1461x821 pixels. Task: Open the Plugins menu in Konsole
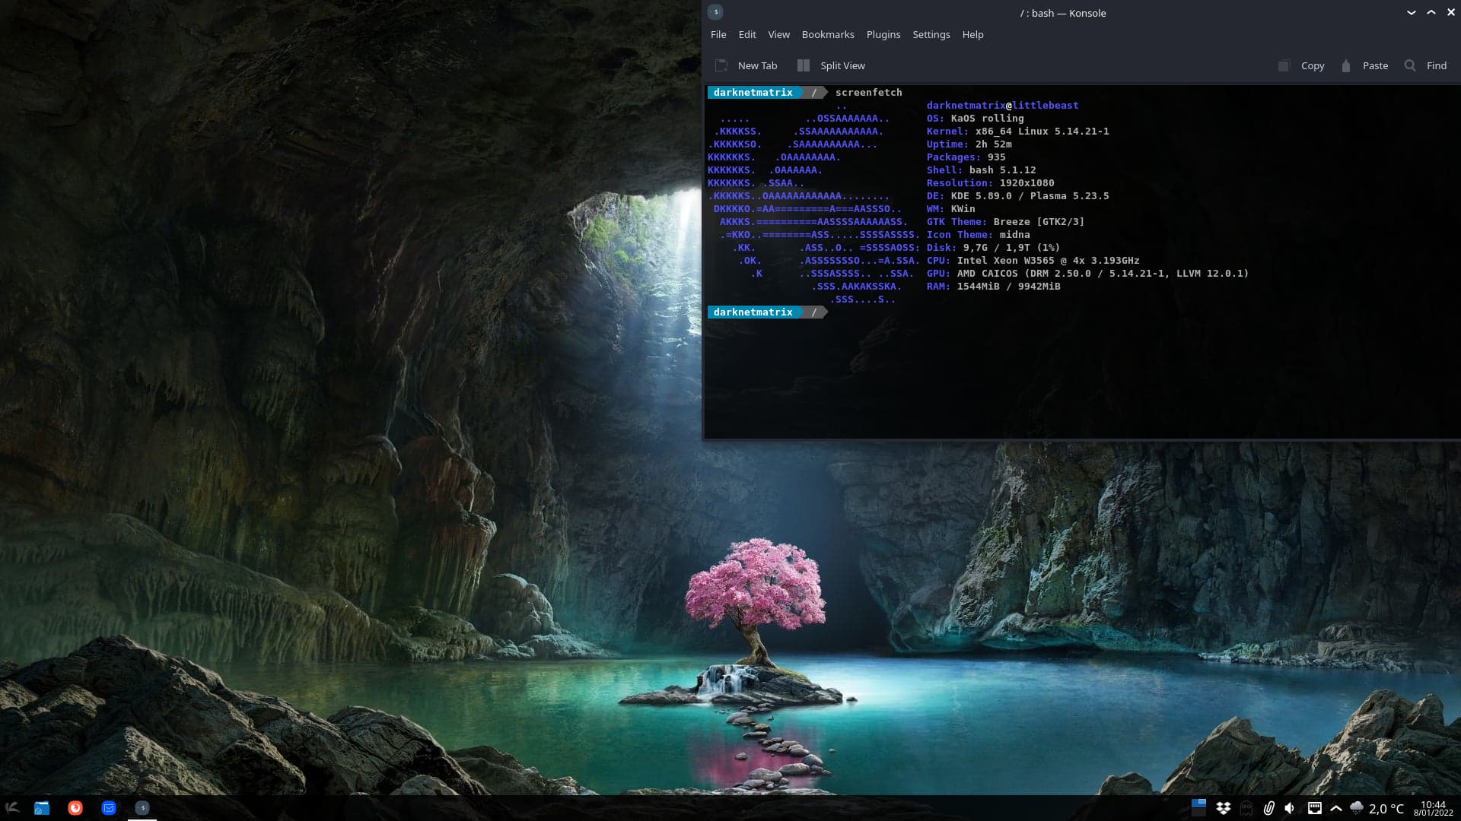point(883,34)
